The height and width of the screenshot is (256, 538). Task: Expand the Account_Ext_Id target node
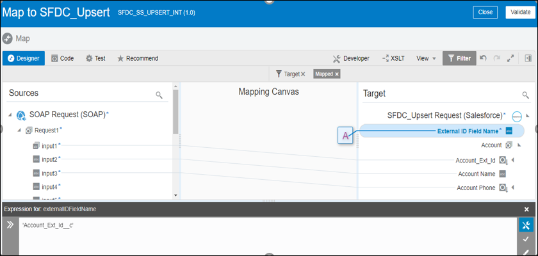[x=512, y=160]
